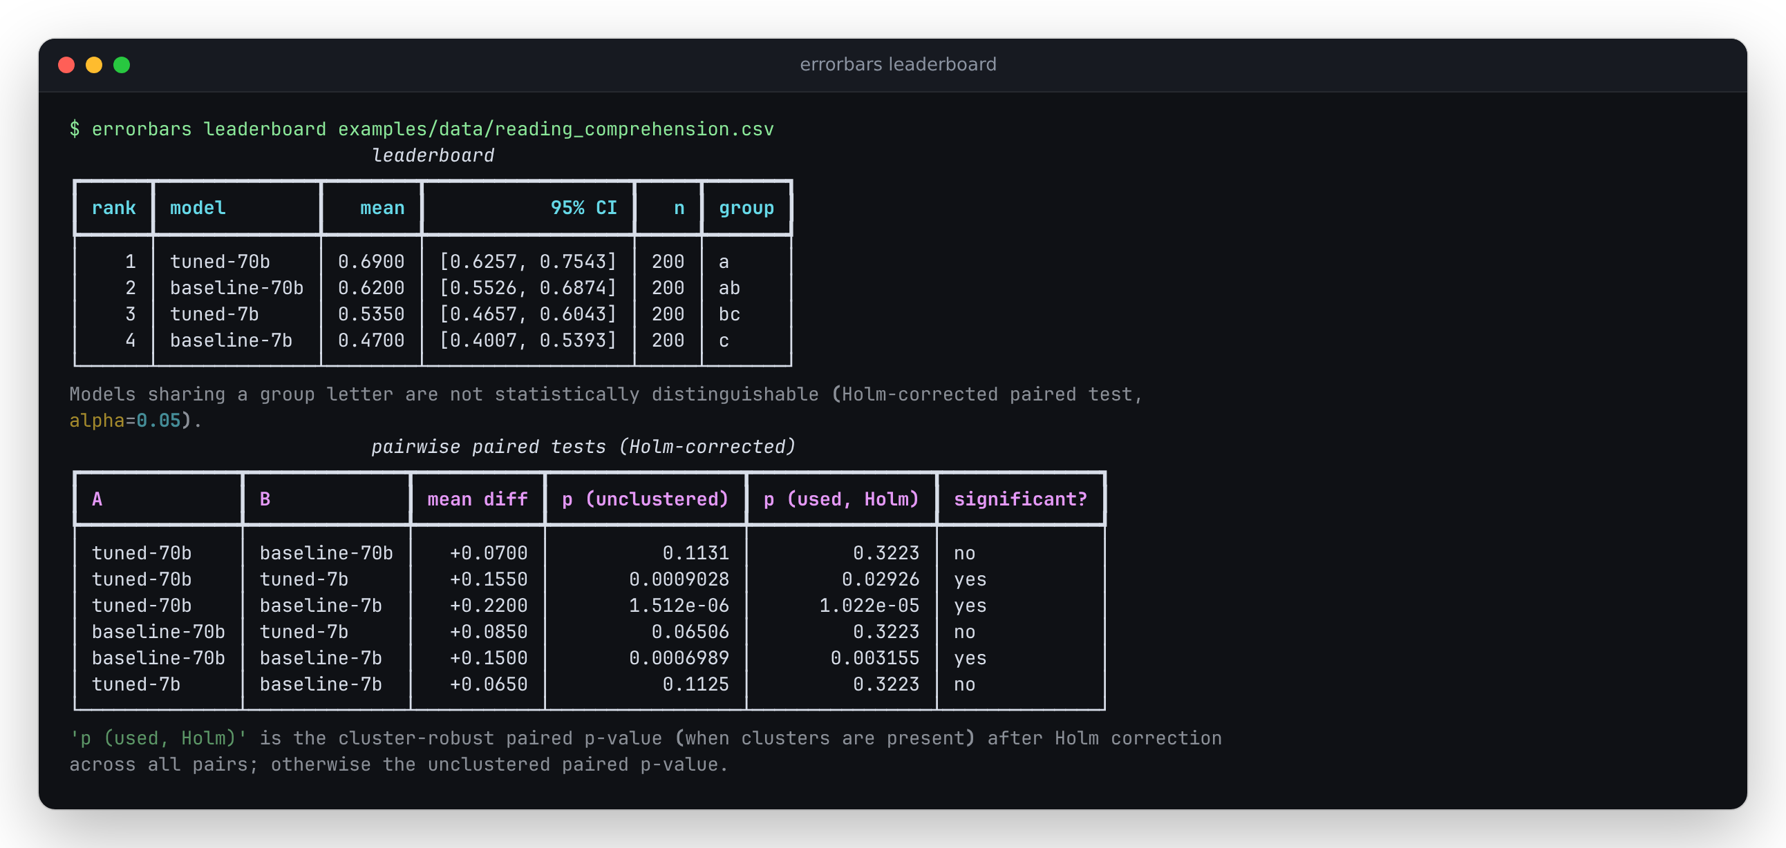
Task: Select 'tuned-7b' in the leaderboard model column
Action: [x=215, y=314]
